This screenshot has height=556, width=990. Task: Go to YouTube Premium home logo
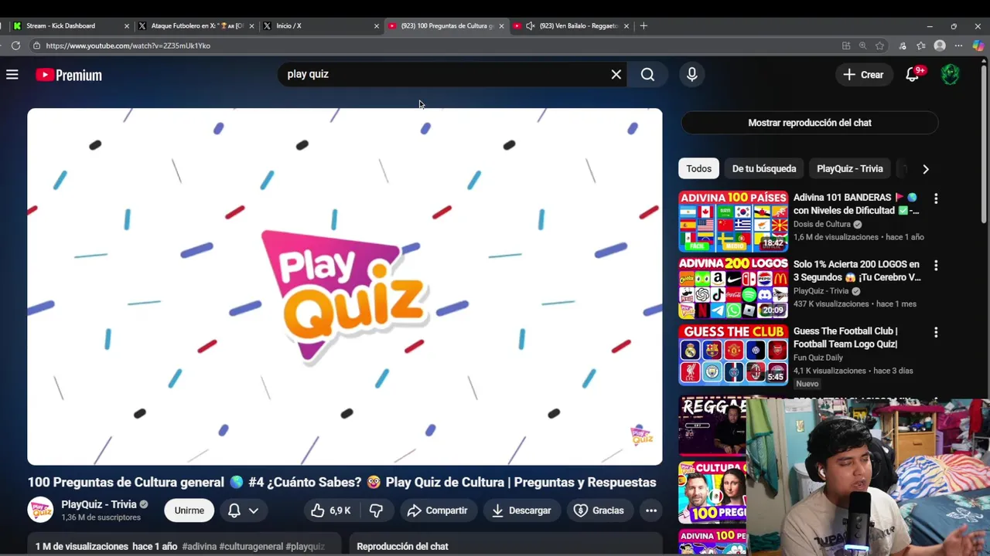tap(69, 75)
